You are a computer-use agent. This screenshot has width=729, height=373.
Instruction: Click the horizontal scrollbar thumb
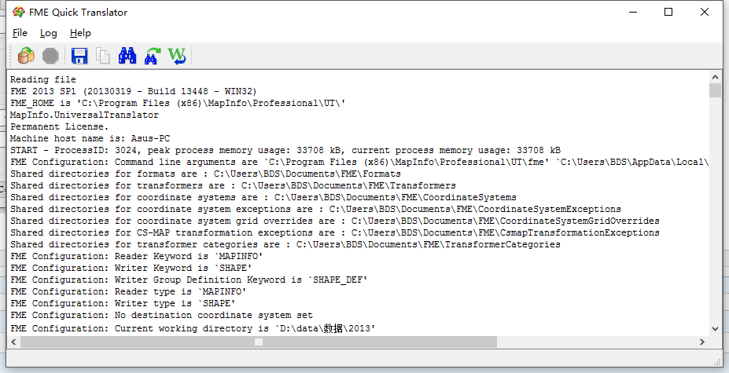pyautogui.click(x=259, y=342)
